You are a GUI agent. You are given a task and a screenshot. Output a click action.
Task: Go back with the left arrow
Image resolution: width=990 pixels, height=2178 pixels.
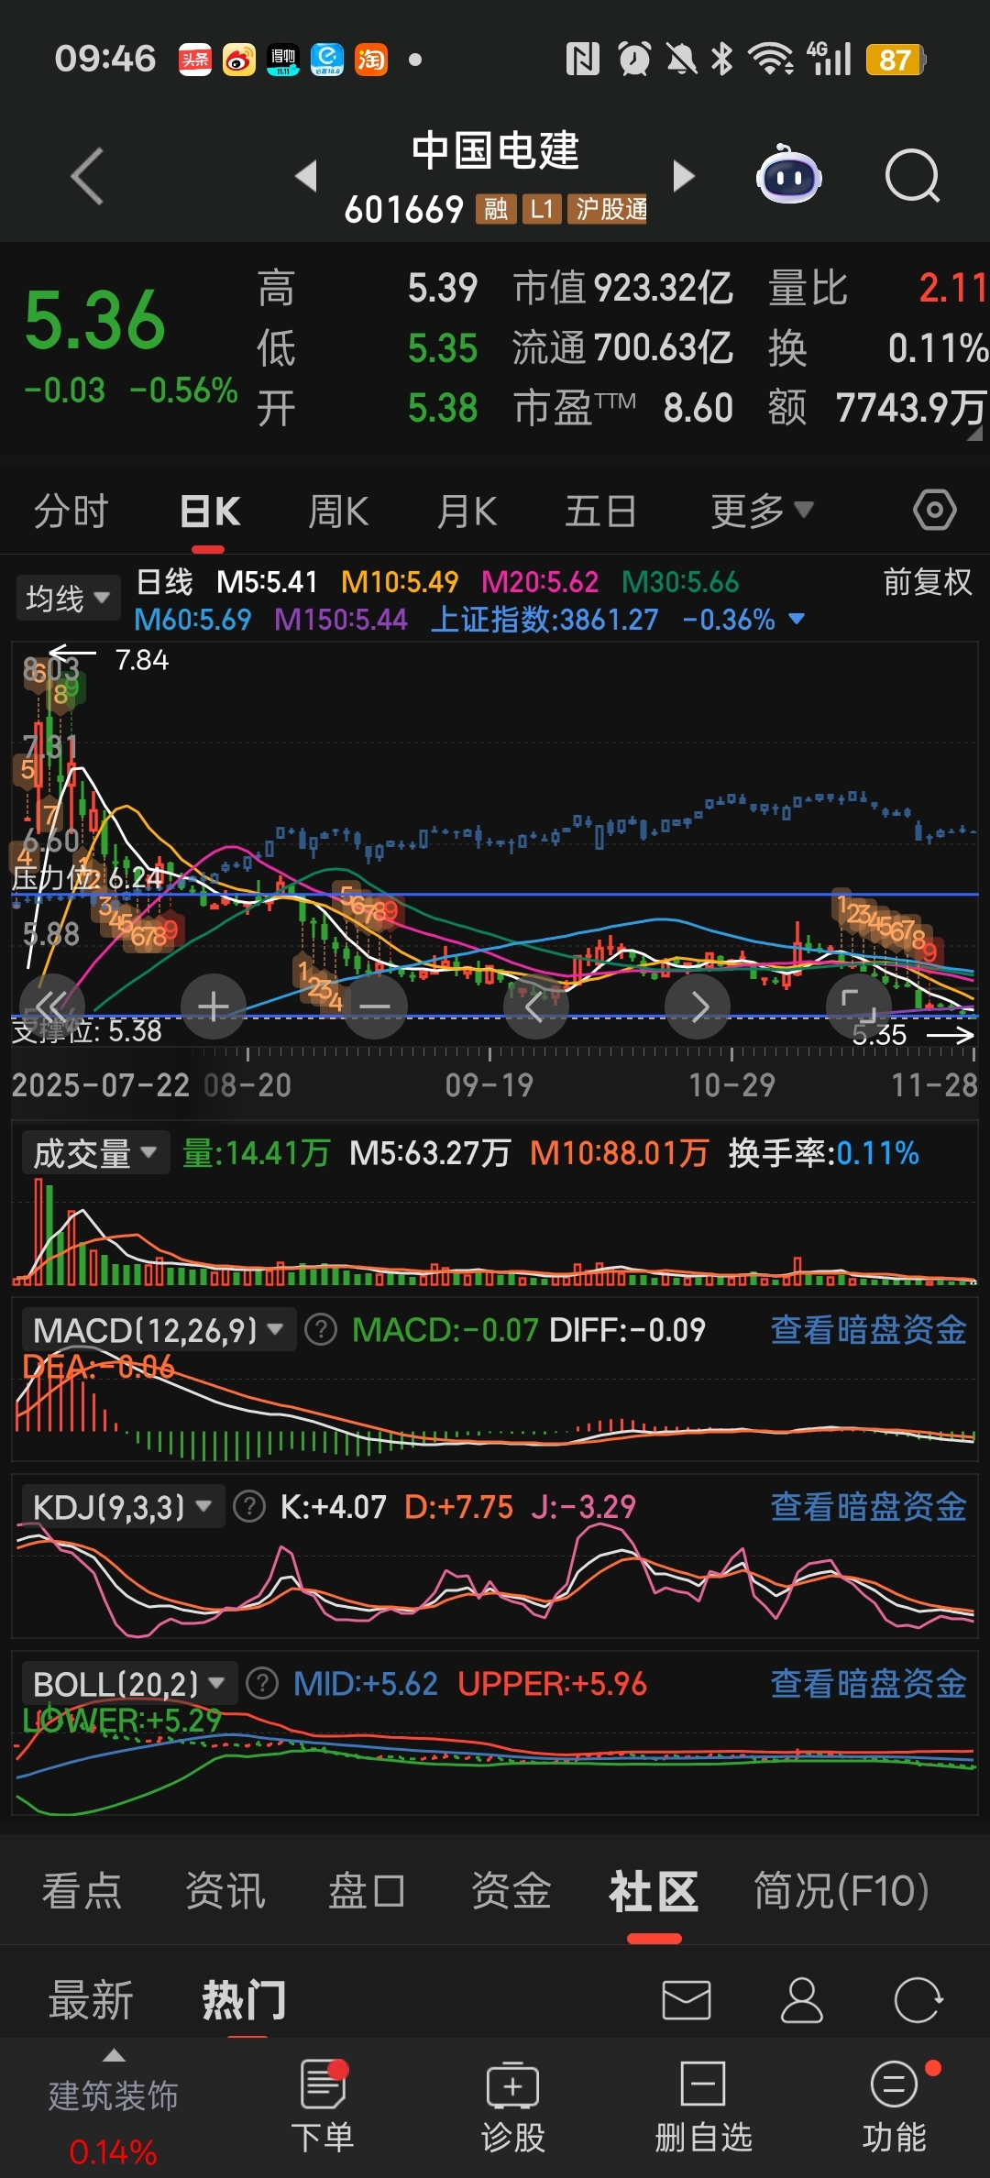[x=87, y=175]
